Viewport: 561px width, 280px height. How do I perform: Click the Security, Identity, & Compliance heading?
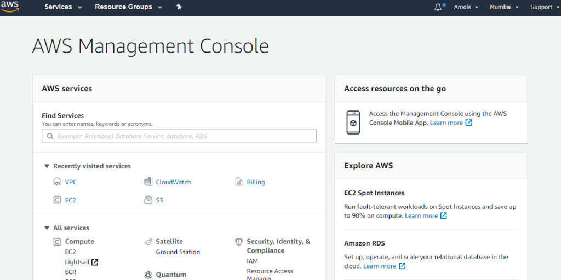point(279,246)
